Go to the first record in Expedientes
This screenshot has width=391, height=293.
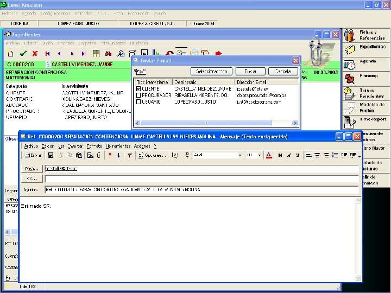(47, 53)
